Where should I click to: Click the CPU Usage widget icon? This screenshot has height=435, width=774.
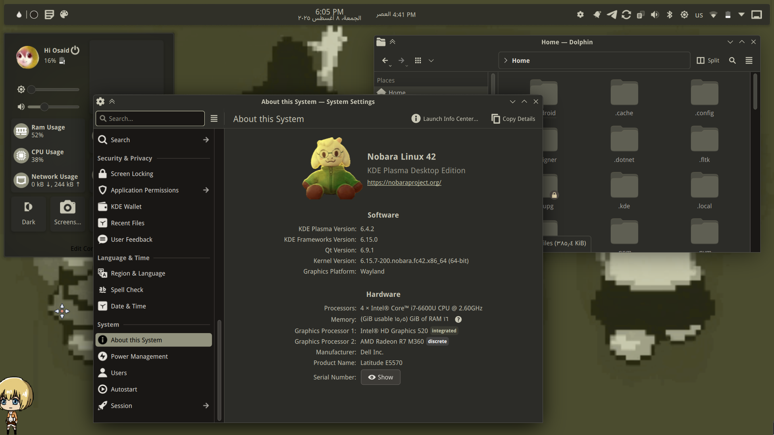click(21, 155)
